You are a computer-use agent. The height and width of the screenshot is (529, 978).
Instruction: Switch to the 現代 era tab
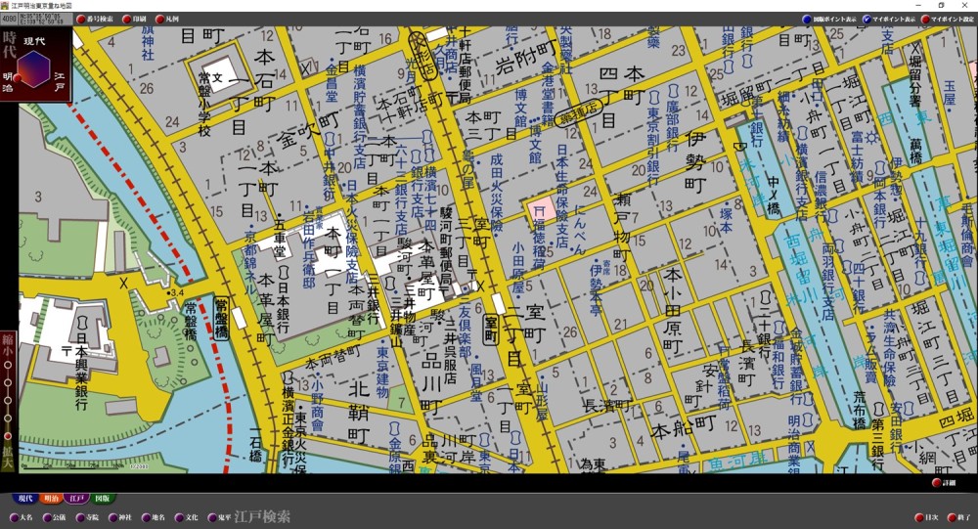pyautogui.click(x=23, y=498)
